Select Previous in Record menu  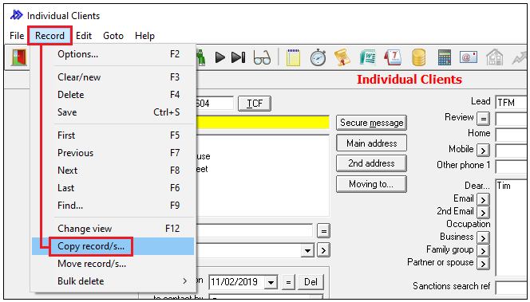(113, 153)
